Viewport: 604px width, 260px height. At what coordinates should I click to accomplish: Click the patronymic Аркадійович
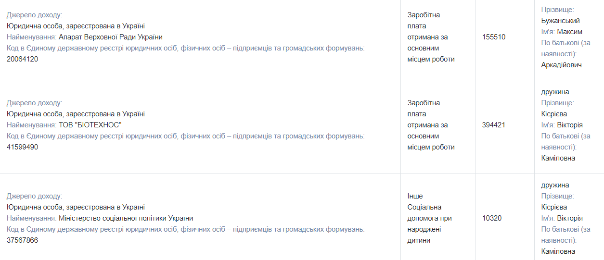tap(561, 65)
